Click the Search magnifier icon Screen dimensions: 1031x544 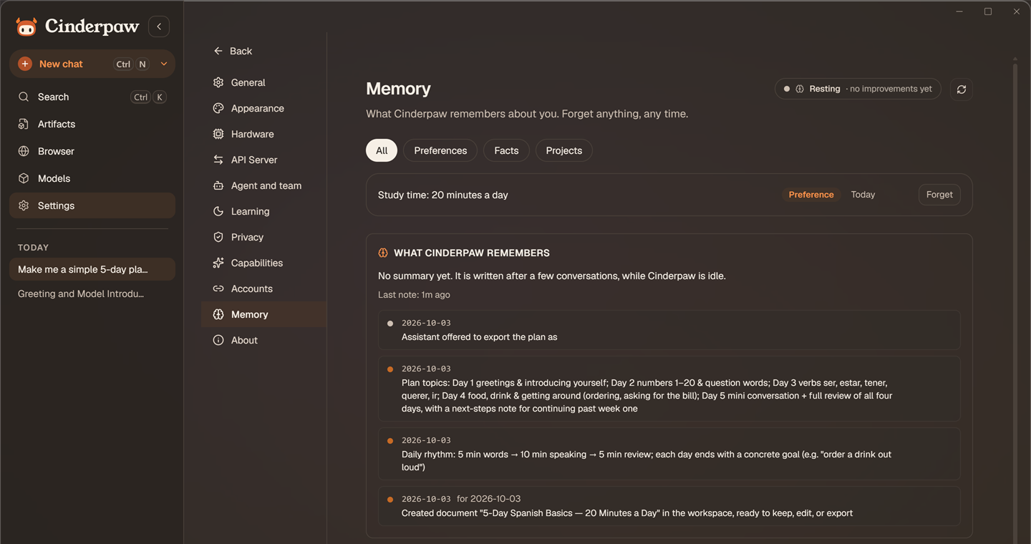click(x=24, y=97)
